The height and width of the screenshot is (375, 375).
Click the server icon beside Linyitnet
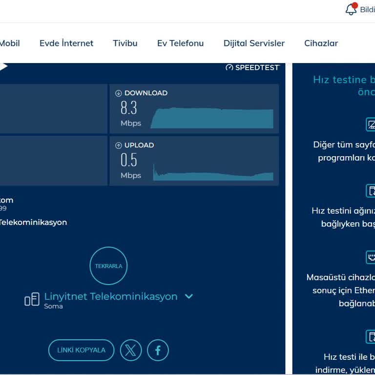point(32,299)
